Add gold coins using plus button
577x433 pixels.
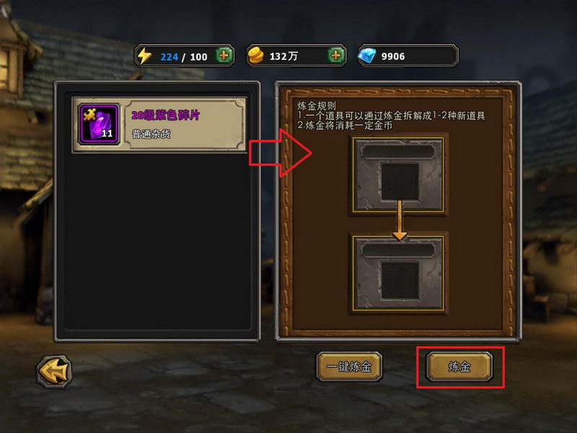(x=335, y=56)
